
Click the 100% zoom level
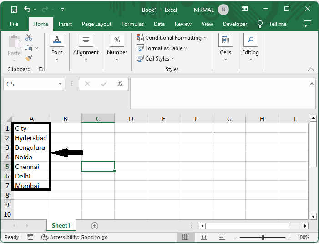click(x=303, y=237)
